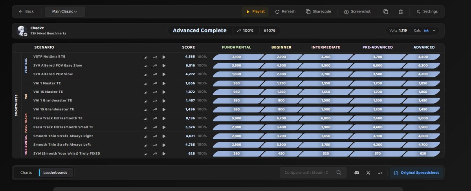Play the VSTP NotSmall TE scenario

coord(164,57)
